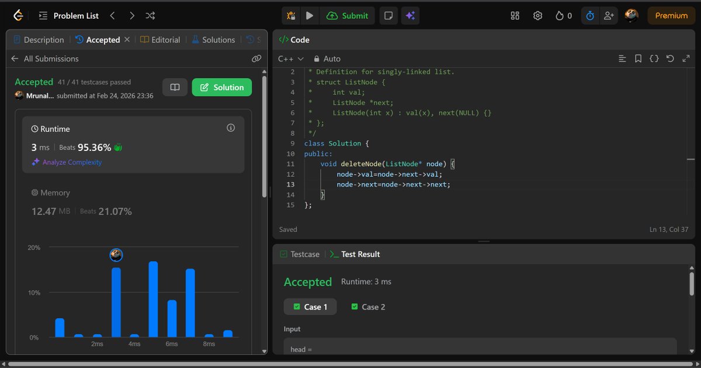Maximize the code editor panel

point(686,58)
